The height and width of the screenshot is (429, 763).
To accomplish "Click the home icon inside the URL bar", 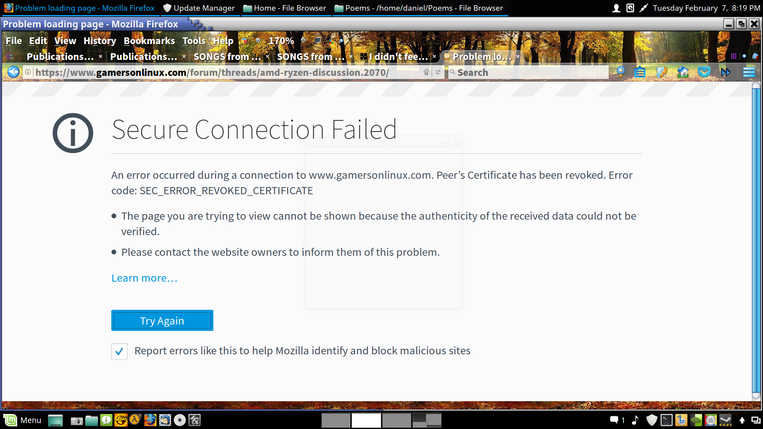I will (x=426, y=72).
